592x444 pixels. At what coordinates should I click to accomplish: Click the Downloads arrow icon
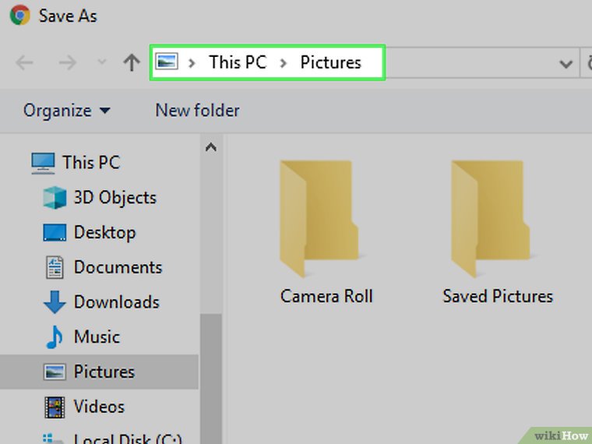(x=55, y=302)
